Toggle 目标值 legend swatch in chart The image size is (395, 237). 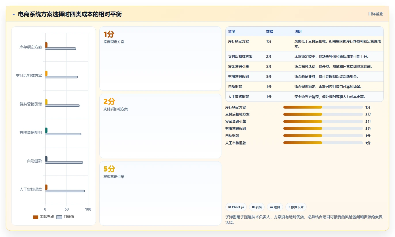59,217
